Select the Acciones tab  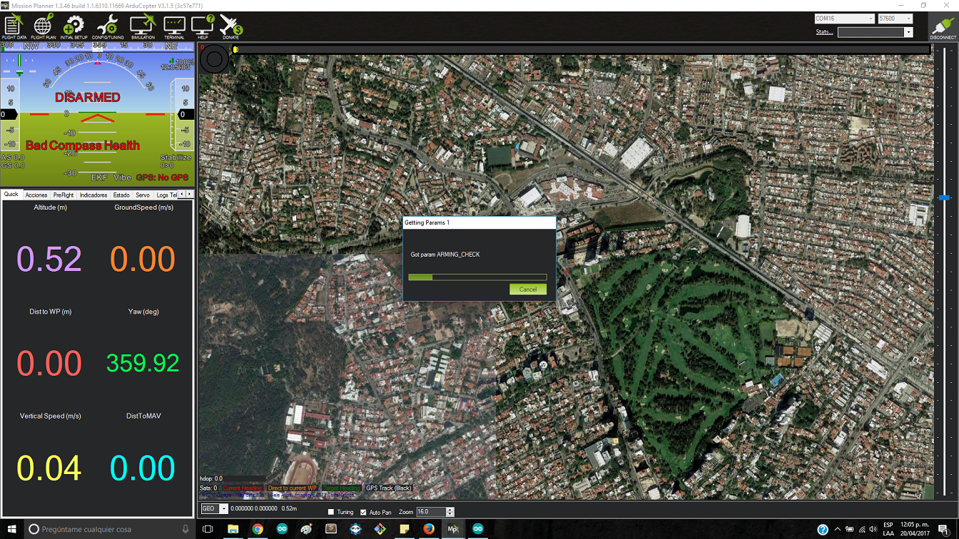coord(36,195)
